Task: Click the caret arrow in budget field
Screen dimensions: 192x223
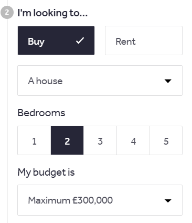Action: (x=168, y=200)
